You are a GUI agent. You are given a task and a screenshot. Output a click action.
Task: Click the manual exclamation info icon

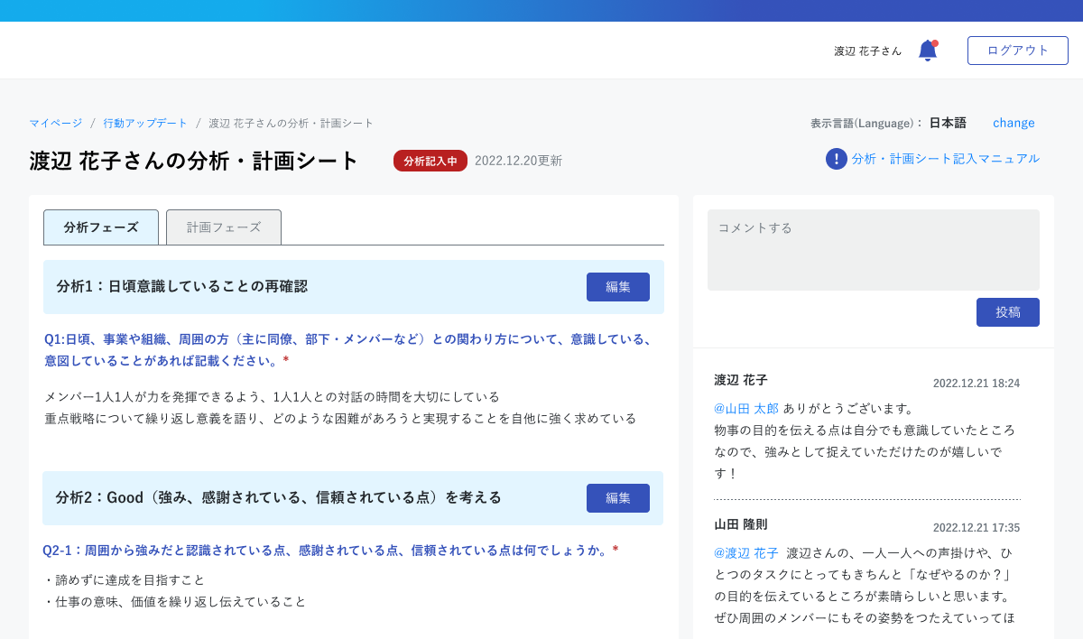click(x=836, y=159)
